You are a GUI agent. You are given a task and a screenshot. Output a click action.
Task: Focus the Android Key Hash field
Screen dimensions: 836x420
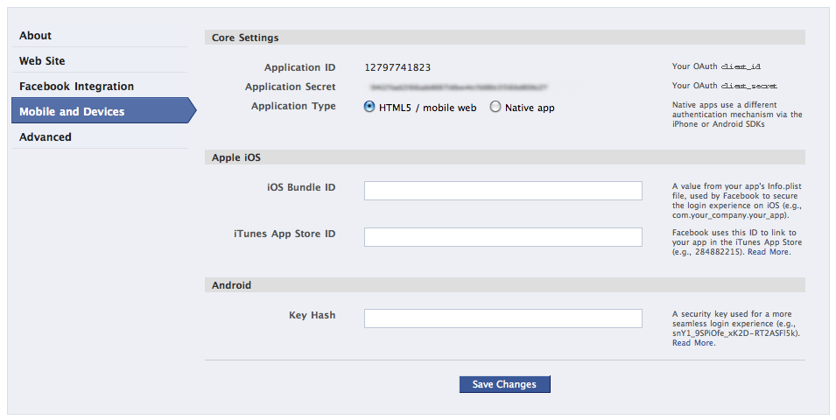502,318
